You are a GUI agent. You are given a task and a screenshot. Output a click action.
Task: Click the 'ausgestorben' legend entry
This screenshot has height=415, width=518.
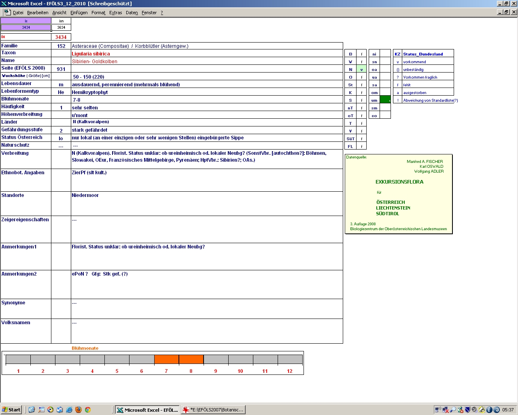pyautogui.click(x=415, y=93)
